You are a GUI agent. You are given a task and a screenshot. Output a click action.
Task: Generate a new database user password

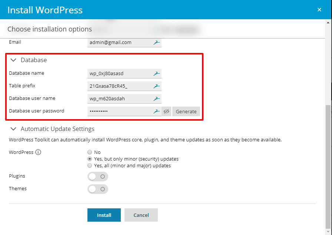tap(186, 111)
